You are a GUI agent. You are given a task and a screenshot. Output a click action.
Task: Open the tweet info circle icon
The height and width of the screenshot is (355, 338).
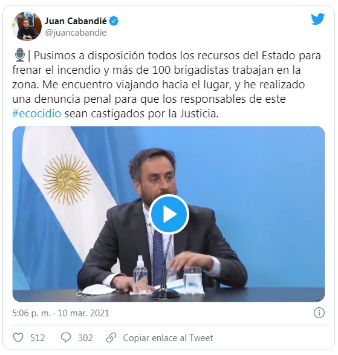click(x=319, y=313)
